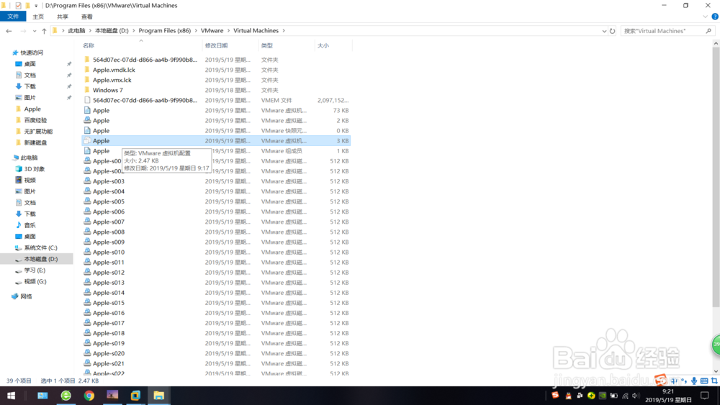Open 3D 对象 in navigation pane

(x=35, y=169)
